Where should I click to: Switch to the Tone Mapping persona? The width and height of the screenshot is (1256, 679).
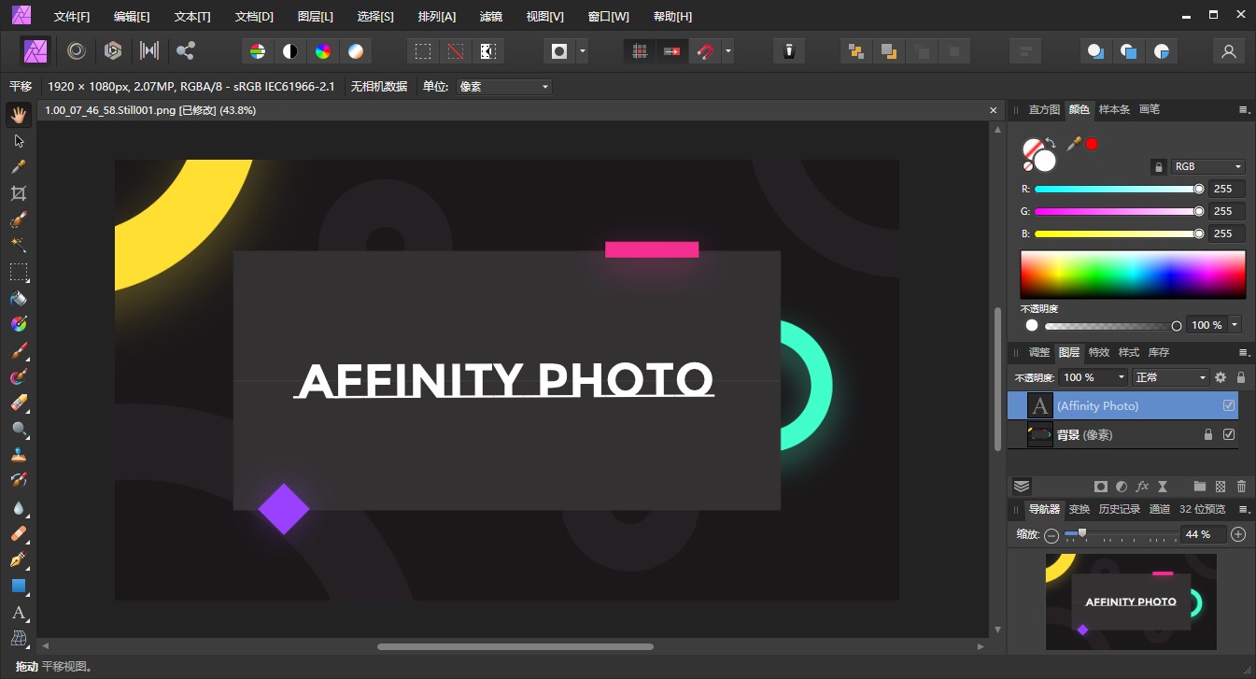pos(149,51)
